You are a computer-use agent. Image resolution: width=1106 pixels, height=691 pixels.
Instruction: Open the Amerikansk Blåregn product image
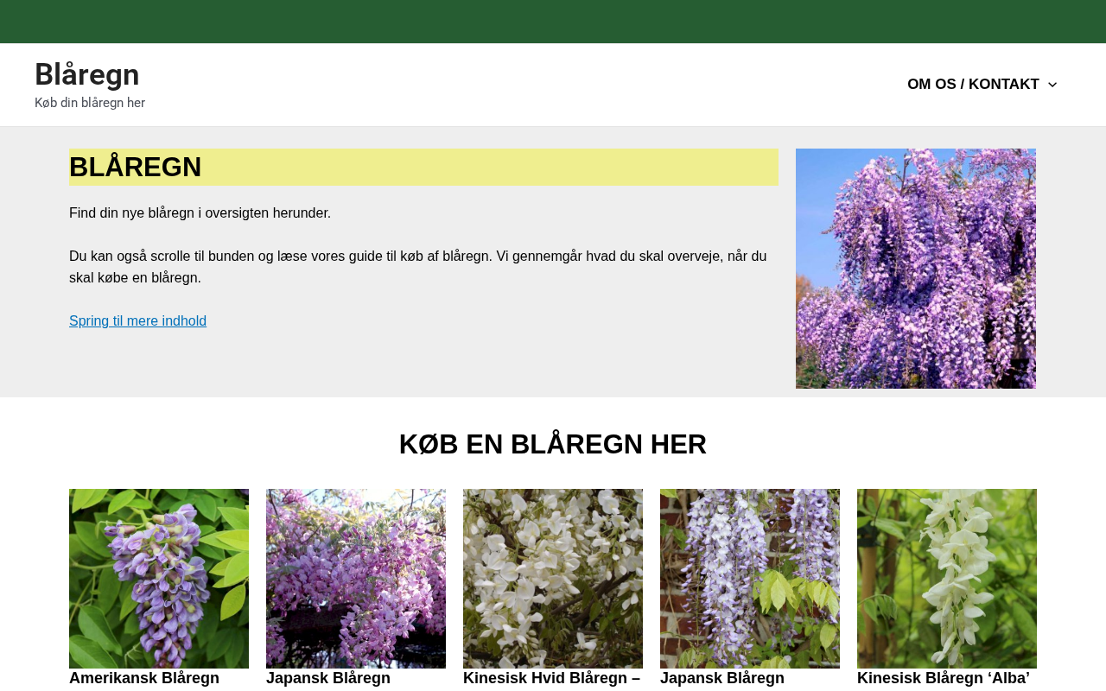[x=159, y=579]
